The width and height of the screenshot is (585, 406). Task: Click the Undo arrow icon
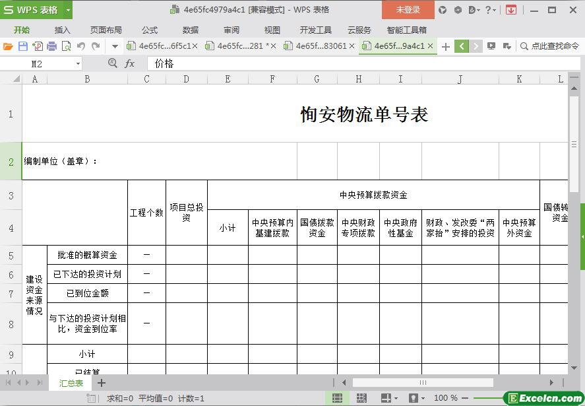81,46
